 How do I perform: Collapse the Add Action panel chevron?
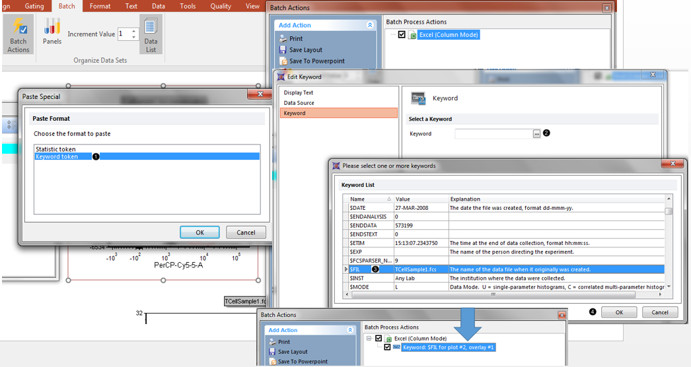pyautogui.click(x=370, y=25)
